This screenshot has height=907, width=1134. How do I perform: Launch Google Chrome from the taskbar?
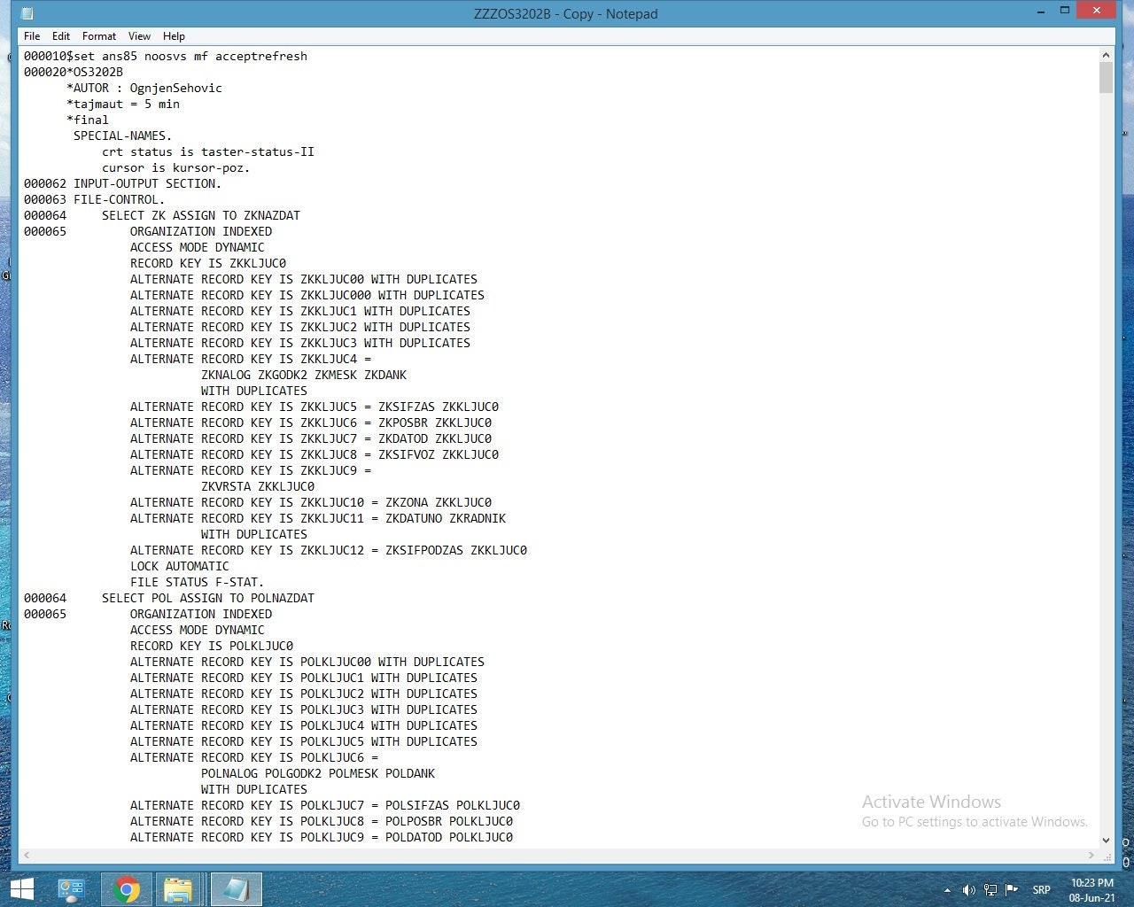click(125, 889)
